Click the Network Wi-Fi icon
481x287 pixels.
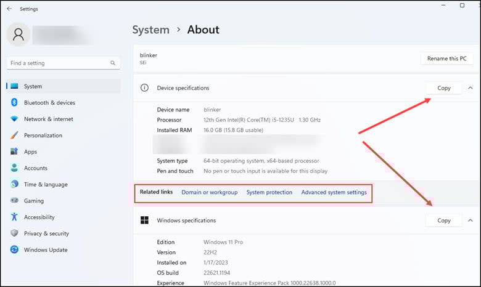click(x=14, y=119)
